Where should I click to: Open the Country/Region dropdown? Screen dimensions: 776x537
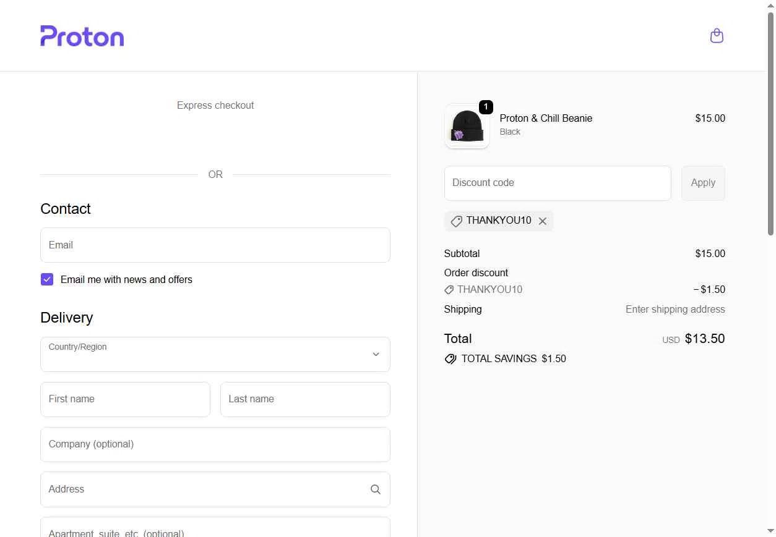pos(215,354)
